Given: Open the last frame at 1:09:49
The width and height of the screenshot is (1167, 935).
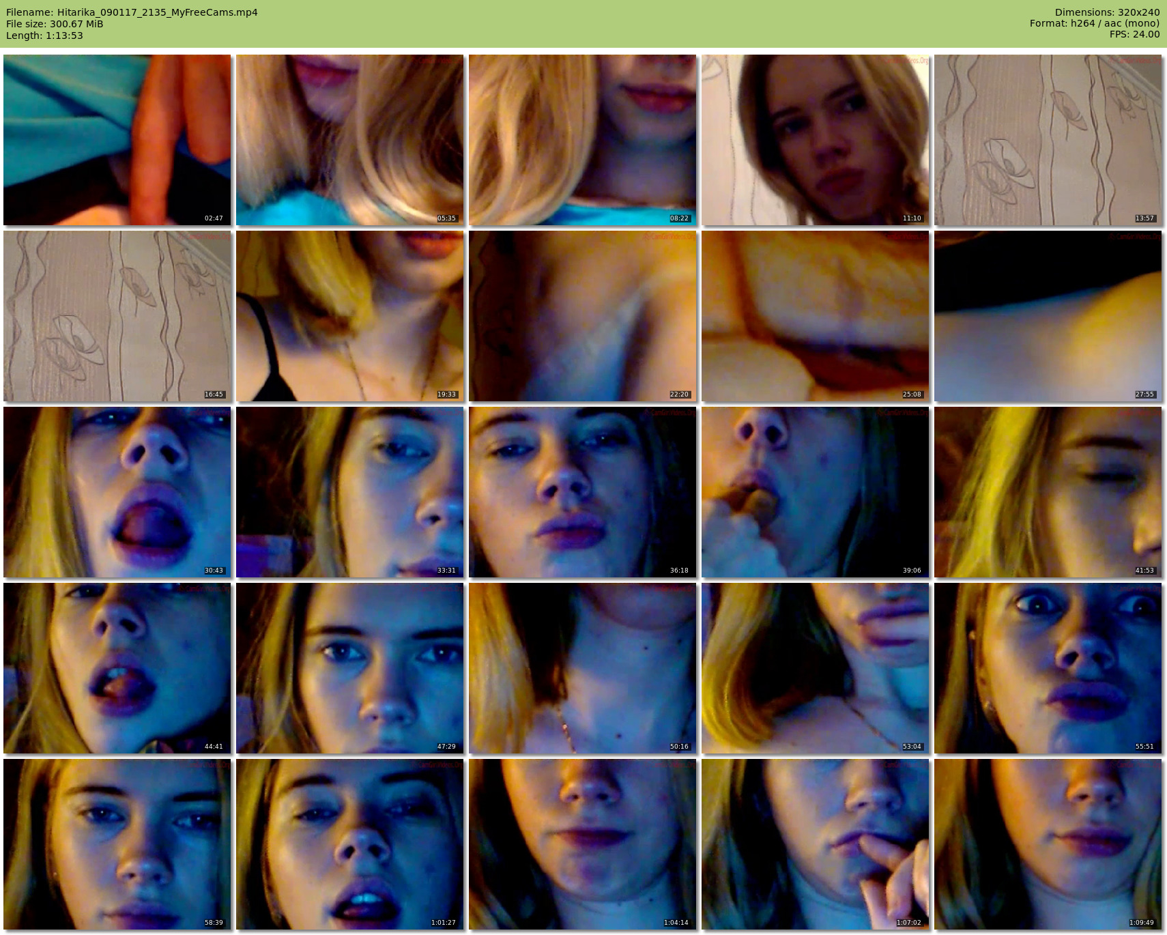Looking at the screenshot, I should pyautogui.click(x=1048, y=844).
